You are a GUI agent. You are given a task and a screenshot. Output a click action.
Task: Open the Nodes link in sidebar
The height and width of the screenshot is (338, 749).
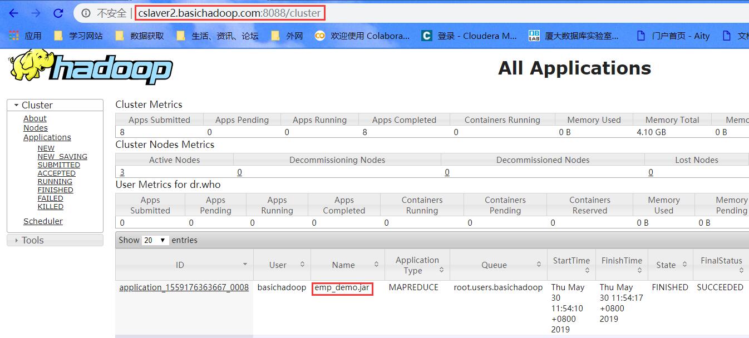coord(36,128)
